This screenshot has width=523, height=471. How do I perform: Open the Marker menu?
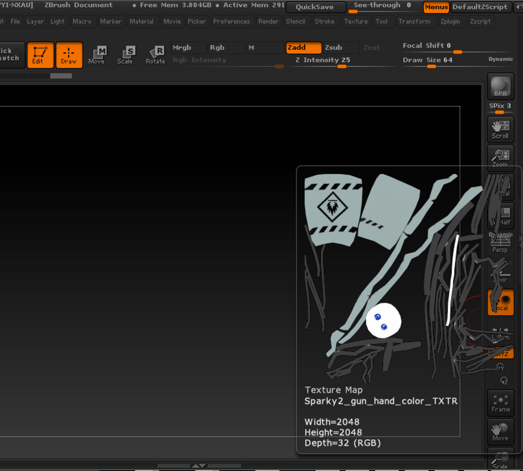point(111,21)
